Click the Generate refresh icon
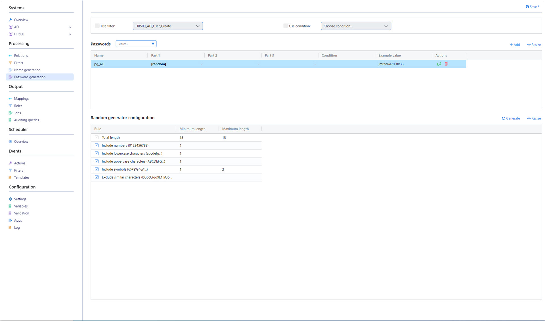Image resolution: width=545 pixels, height=321 pixels. pyautogui.click(x=503, y=118)
